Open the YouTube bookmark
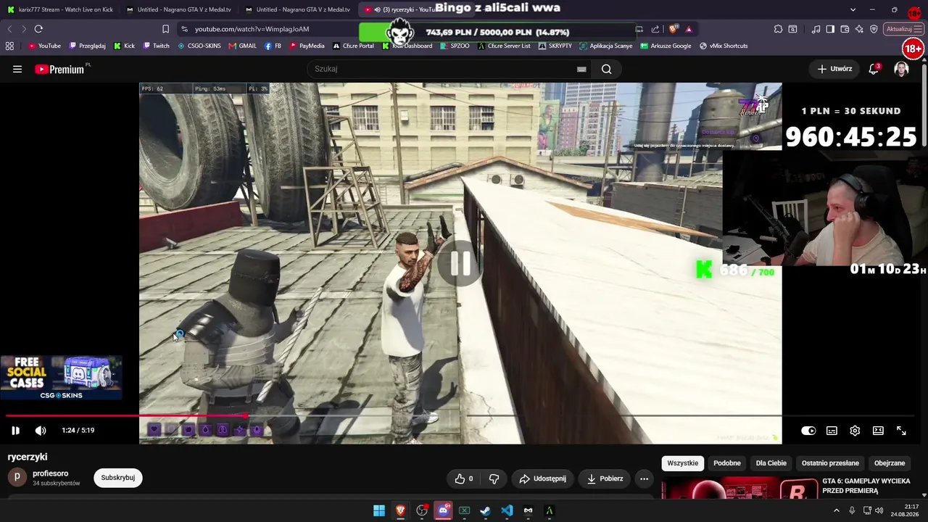The height and width of the screenshot is (522, 928). (x=44, y=46)
